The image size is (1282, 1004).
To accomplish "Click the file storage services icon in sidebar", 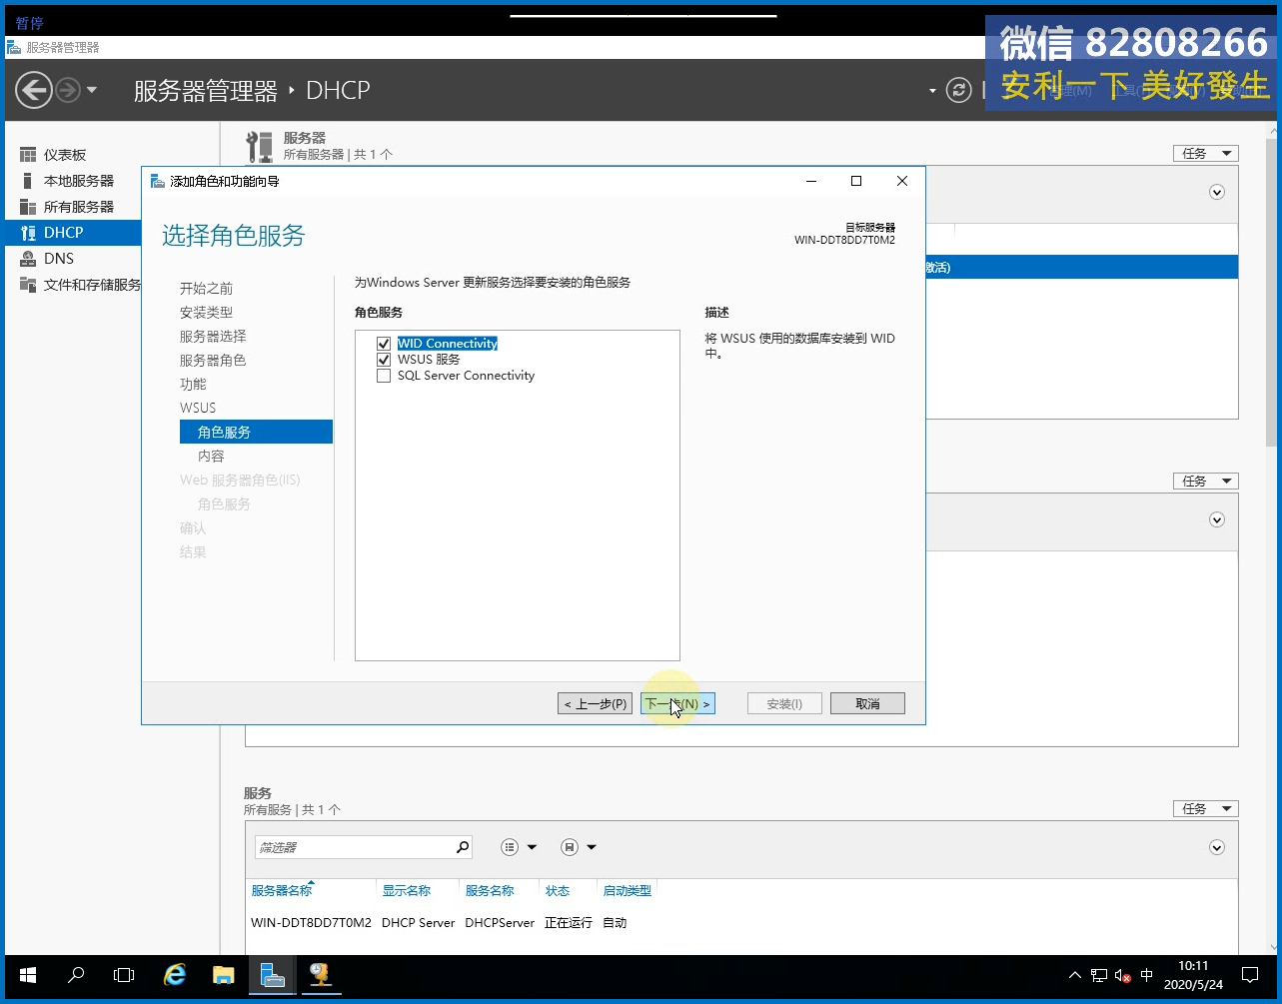I will [28, 285].
